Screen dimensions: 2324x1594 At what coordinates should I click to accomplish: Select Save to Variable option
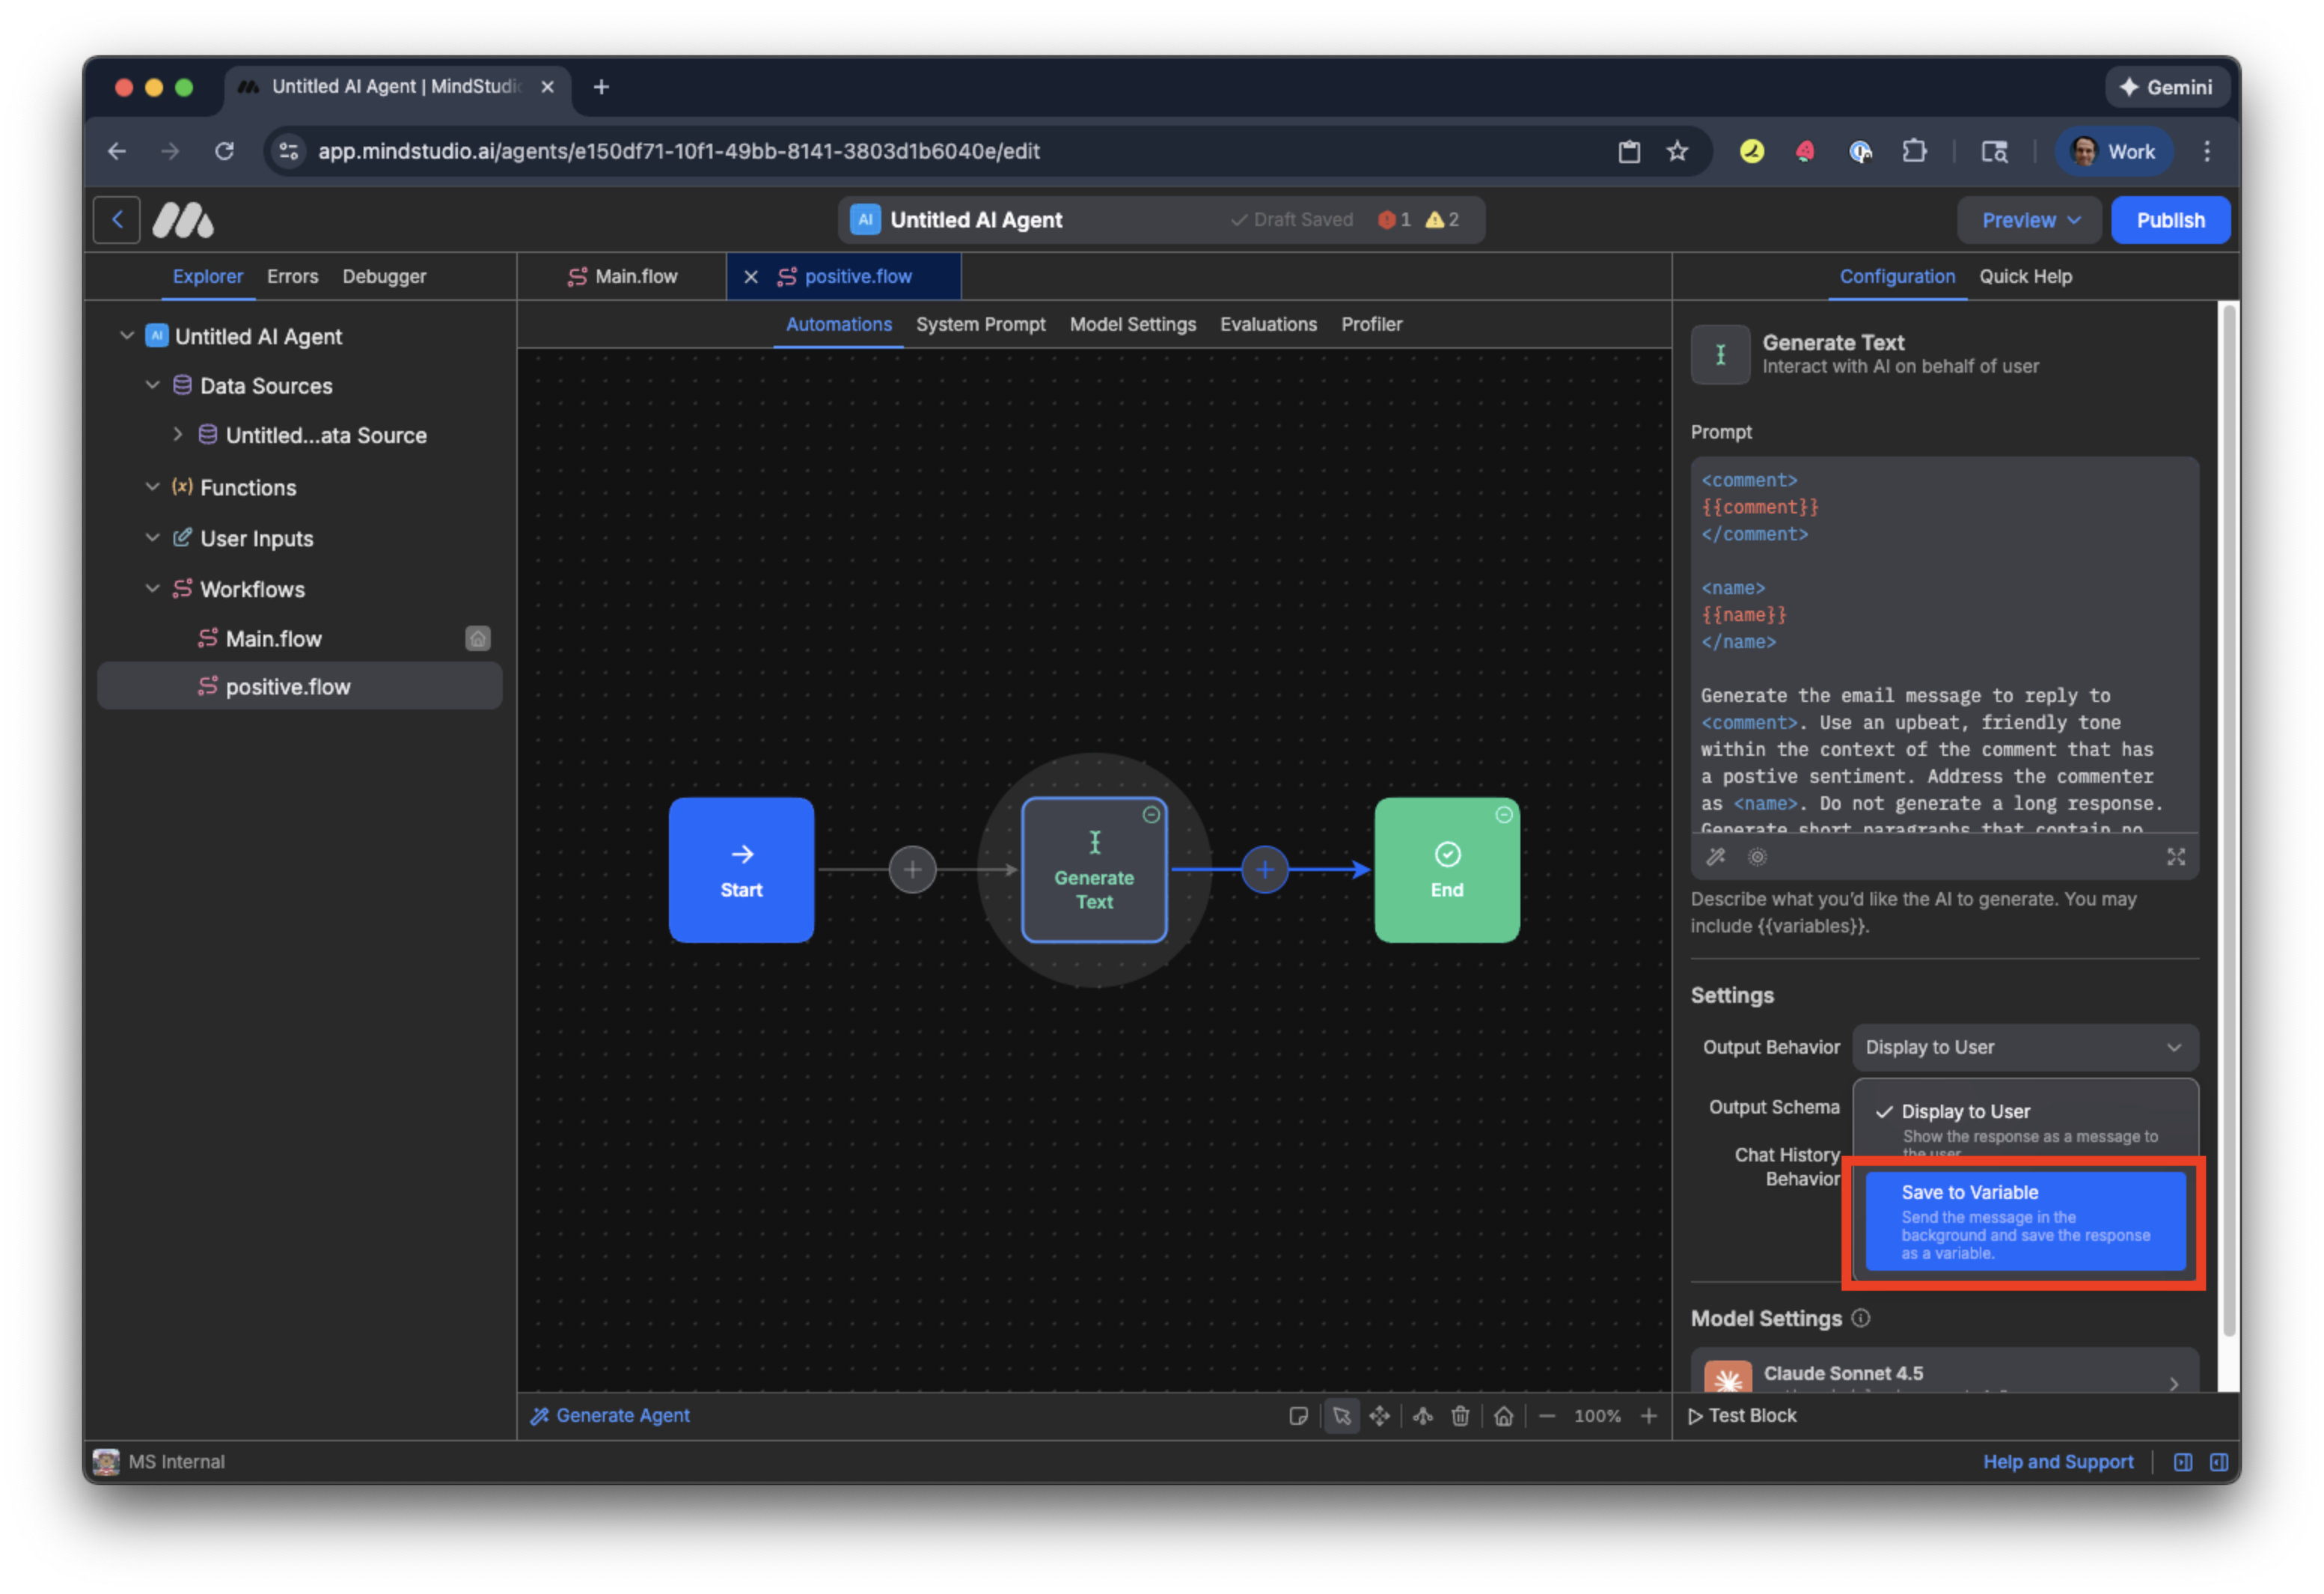tap(2024, 1221)
